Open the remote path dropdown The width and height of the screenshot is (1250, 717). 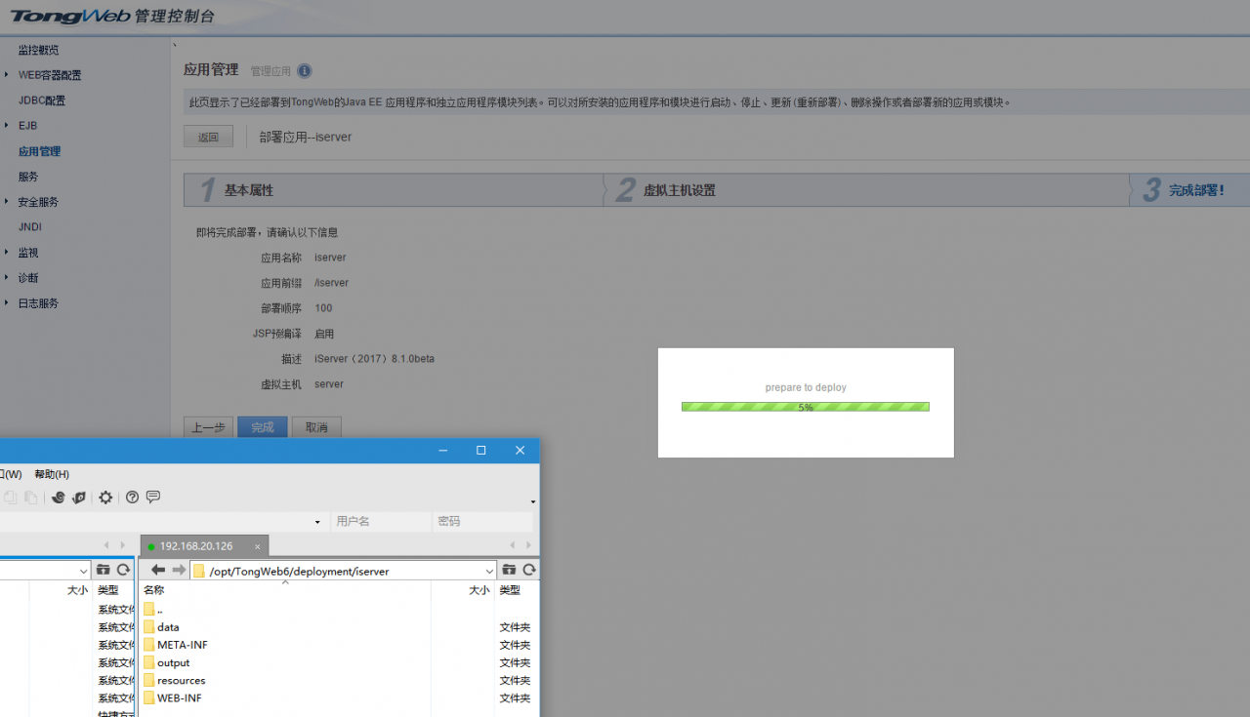click(x=489, y=571)
